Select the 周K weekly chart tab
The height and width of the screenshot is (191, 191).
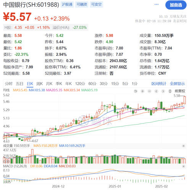[39, 84]
